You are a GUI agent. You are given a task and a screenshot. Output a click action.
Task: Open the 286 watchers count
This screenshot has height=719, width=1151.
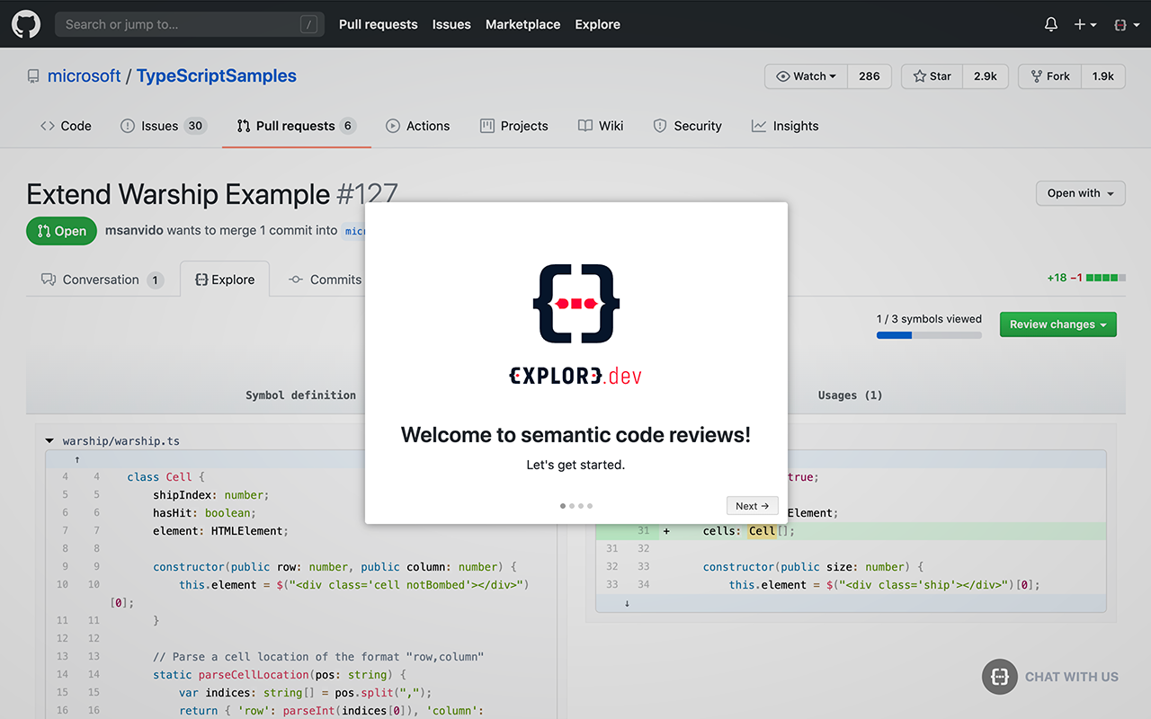[x=869, y=76]
